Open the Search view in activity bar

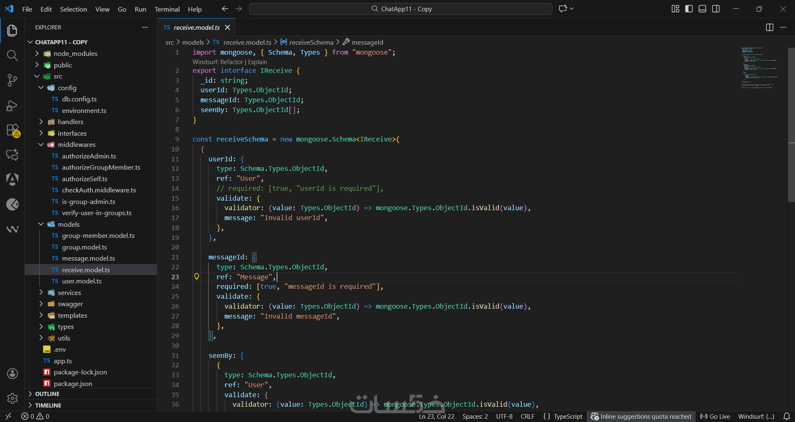tap(12, 55)
